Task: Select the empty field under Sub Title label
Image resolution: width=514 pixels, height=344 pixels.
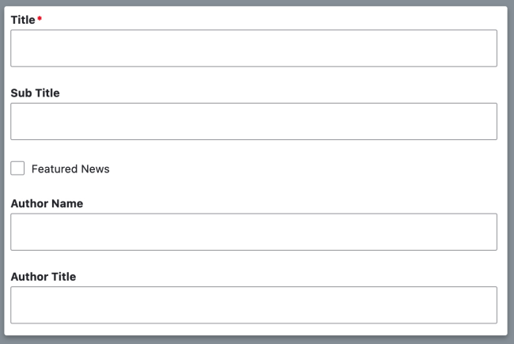Action: tap(253, 121)
